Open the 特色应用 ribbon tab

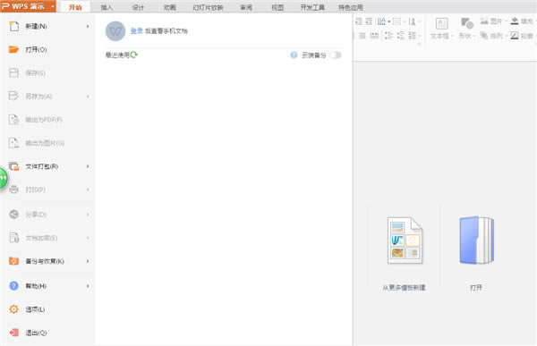[x=350, y=7]
